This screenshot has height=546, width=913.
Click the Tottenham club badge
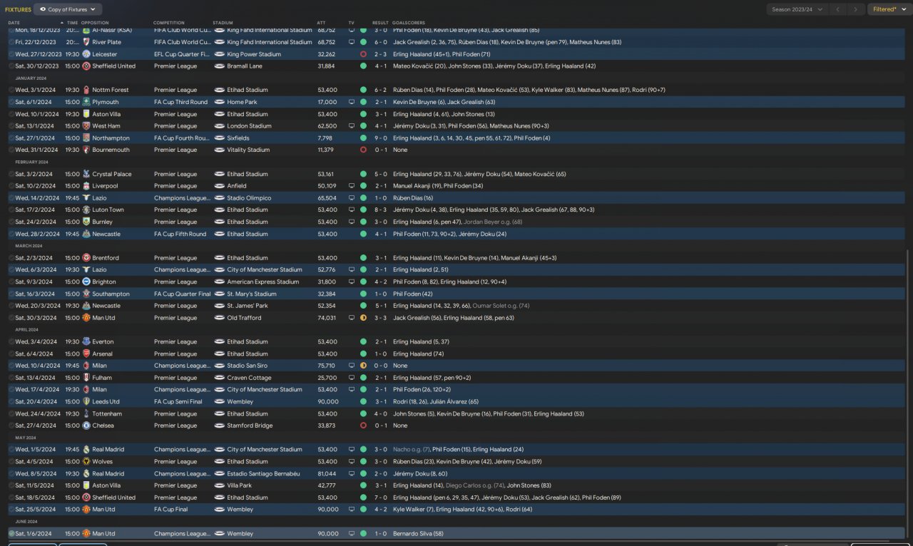[x=86, y=413]
